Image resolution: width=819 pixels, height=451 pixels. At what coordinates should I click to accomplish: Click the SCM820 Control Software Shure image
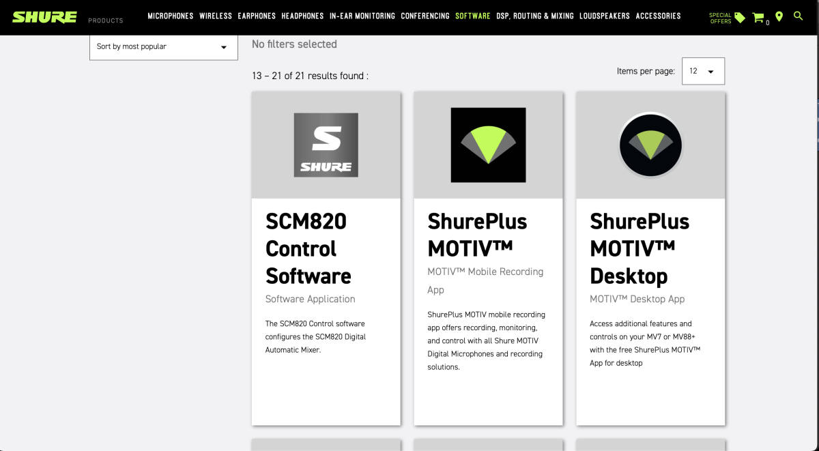pos(326,145)
